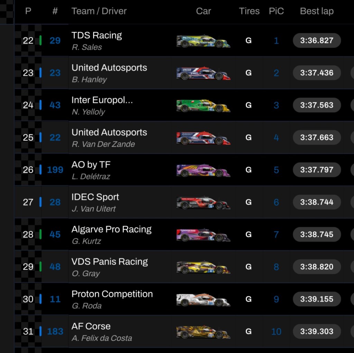Click the United Autosports #23 car image
The image size is (354, 353).
pyautogui.click(x=203, y=73)
